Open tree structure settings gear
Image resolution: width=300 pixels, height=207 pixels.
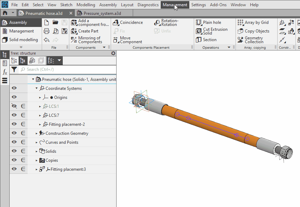(x=113, y=53)
